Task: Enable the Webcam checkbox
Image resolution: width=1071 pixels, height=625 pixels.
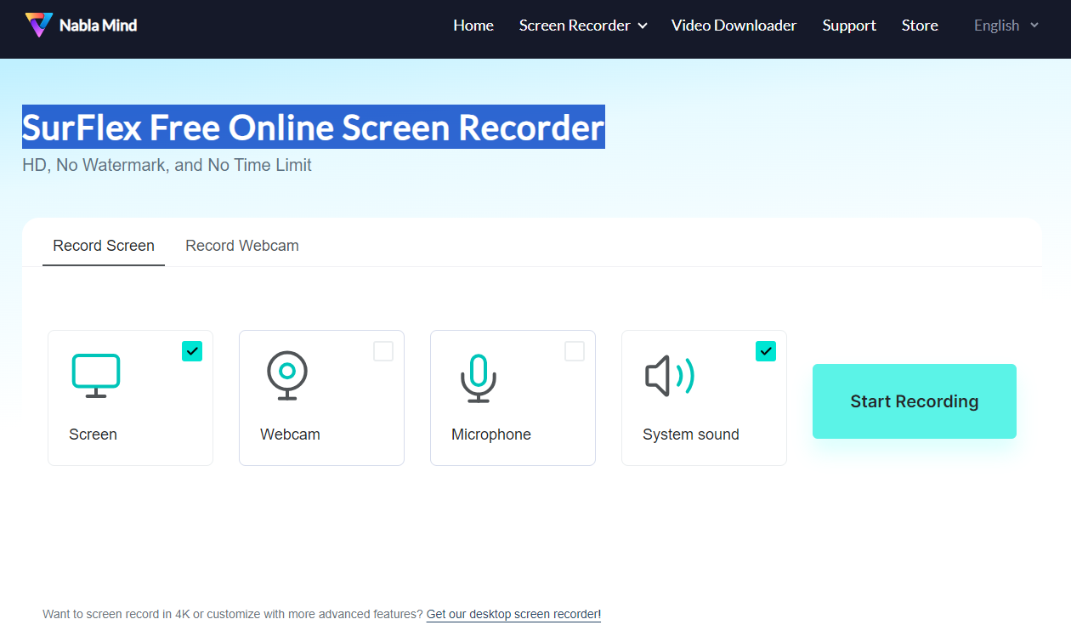Action: pyautogui.click(x=383, y=351)
